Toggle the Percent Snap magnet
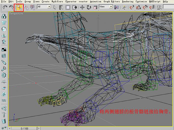 tap(145, 8)
